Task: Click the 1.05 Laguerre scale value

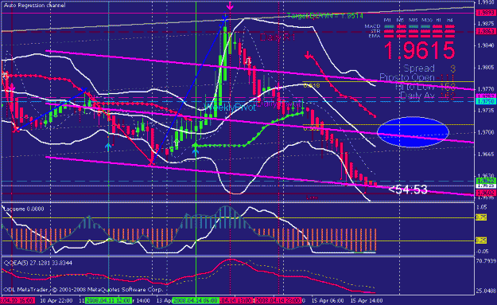Action: point(482,207)
